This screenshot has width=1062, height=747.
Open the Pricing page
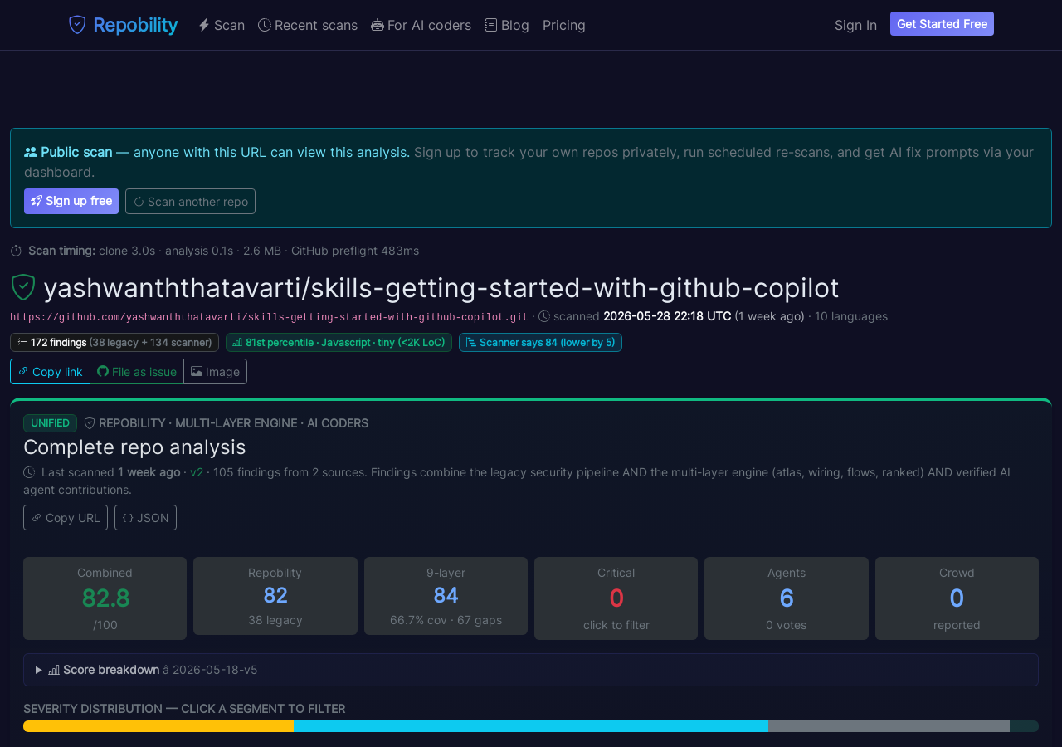(564, 25)
